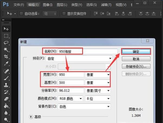163x123 pixels.
Task: Select the Eyedropper tool
Action: (6, 64)
